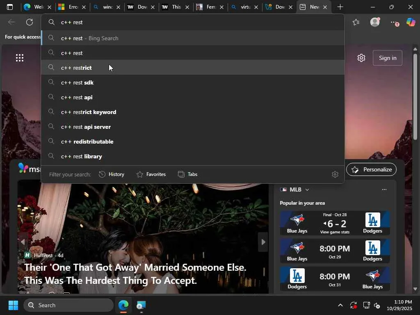
Task: Select 'c++ rest library' suggestion
Action: (x=193, y=156)
